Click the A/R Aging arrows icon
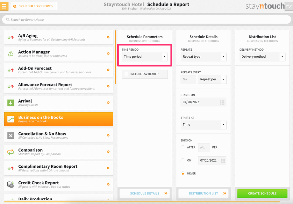This screenshot has height=204, width=293. tap(11, 37)
